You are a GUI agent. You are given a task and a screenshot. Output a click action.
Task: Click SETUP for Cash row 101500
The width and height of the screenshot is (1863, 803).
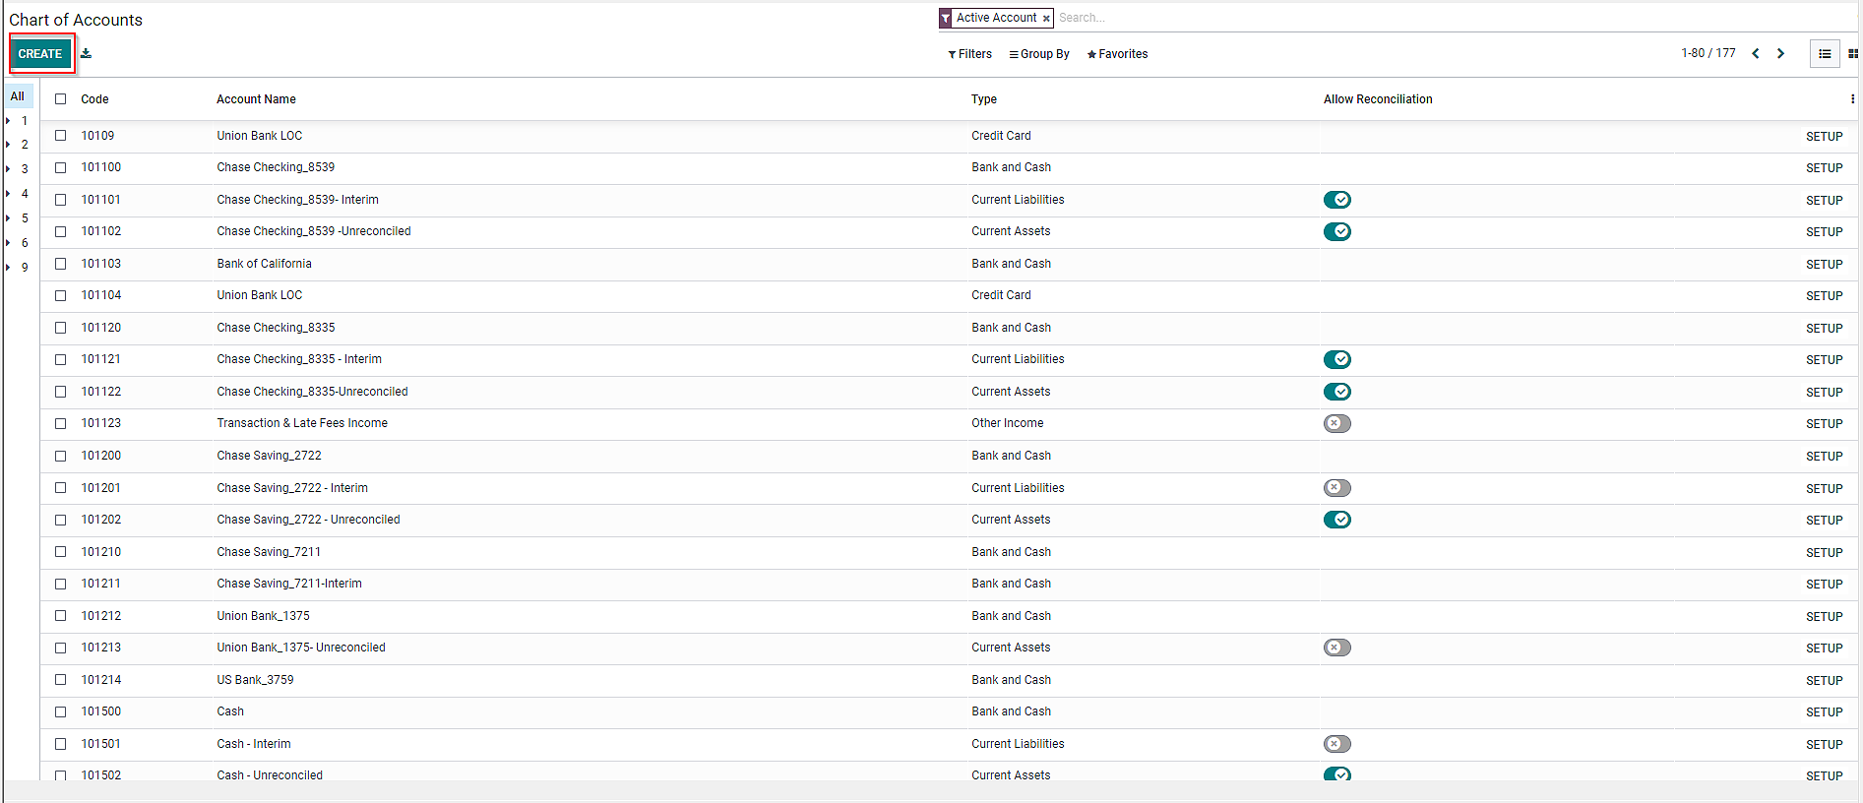pyautogui.click(x=1824, y=712)
